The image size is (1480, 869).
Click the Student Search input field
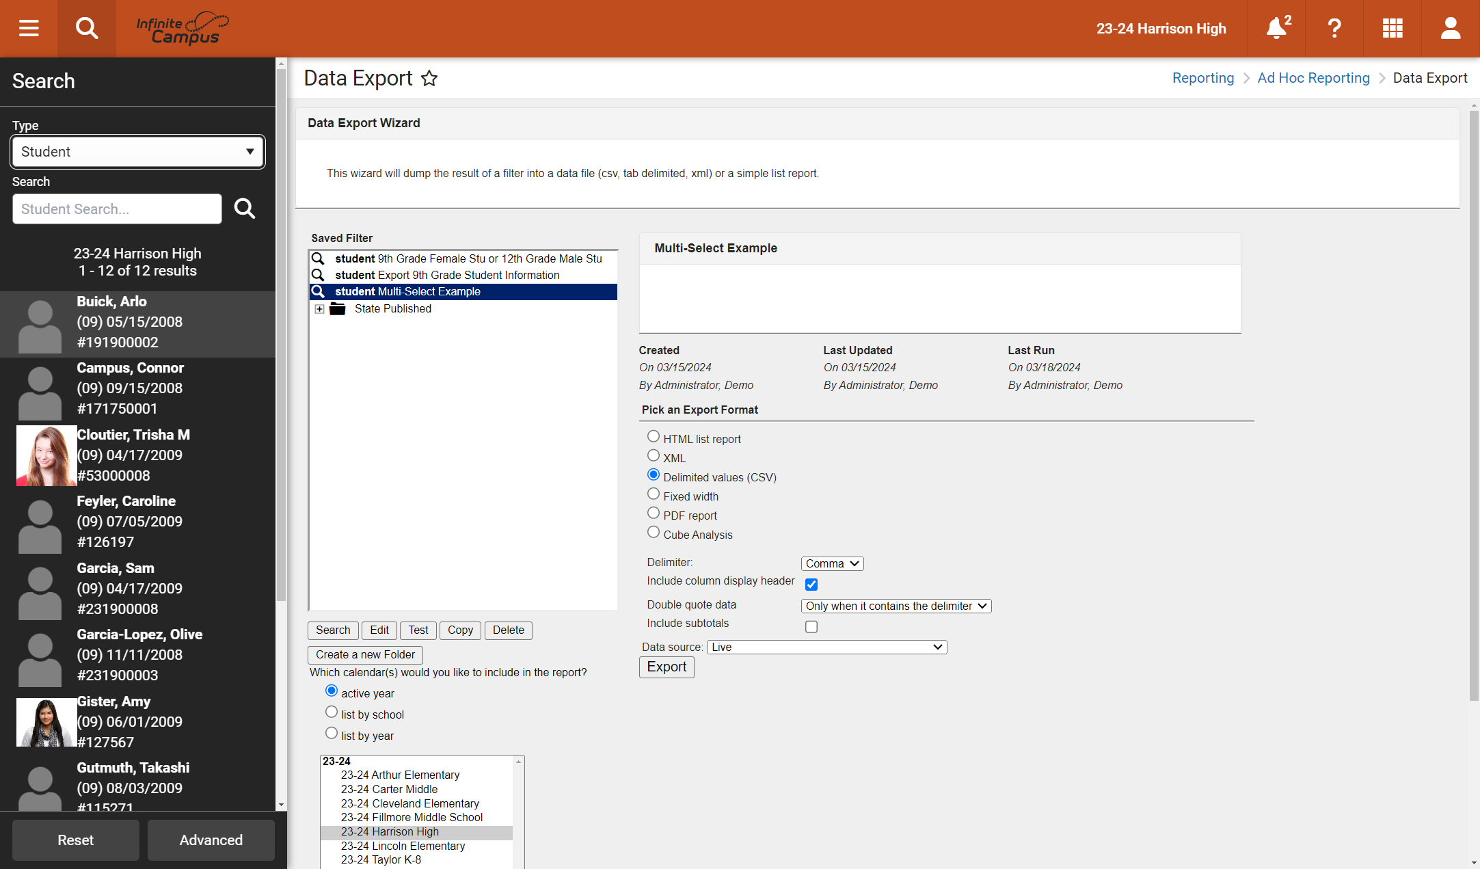click(x=117, y=209)
